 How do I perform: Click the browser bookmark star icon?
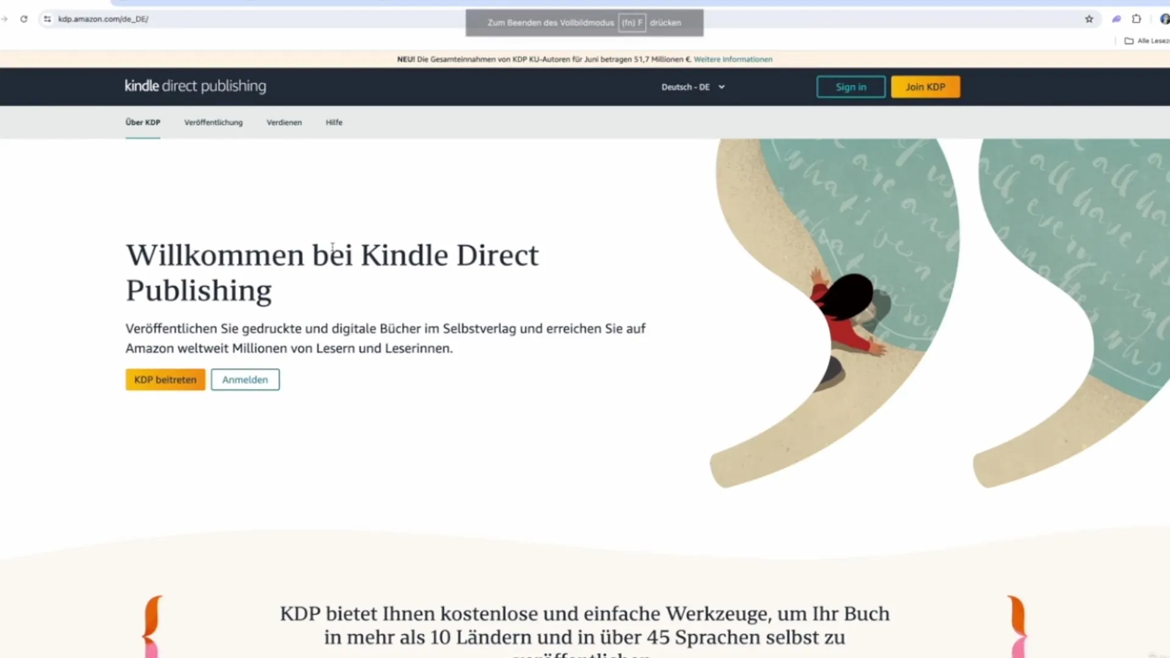(1089, 19)
